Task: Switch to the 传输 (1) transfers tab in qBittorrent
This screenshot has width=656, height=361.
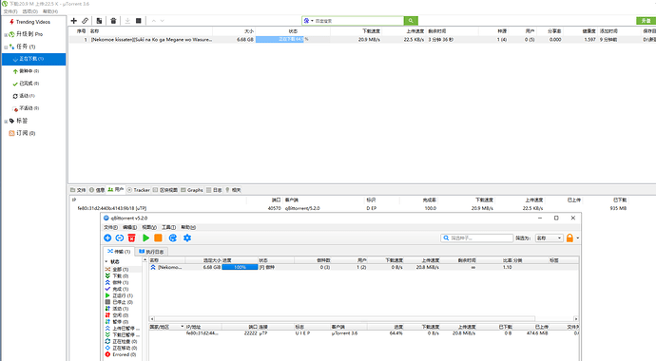Action: point(119,252)
